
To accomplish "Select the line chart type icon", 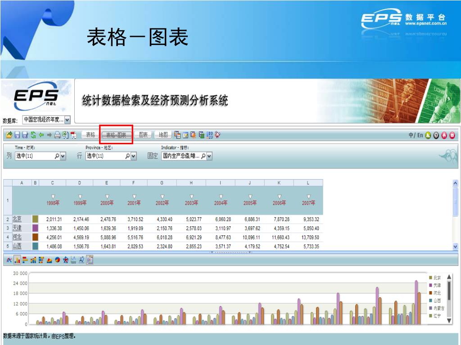I will click(9, 260).
